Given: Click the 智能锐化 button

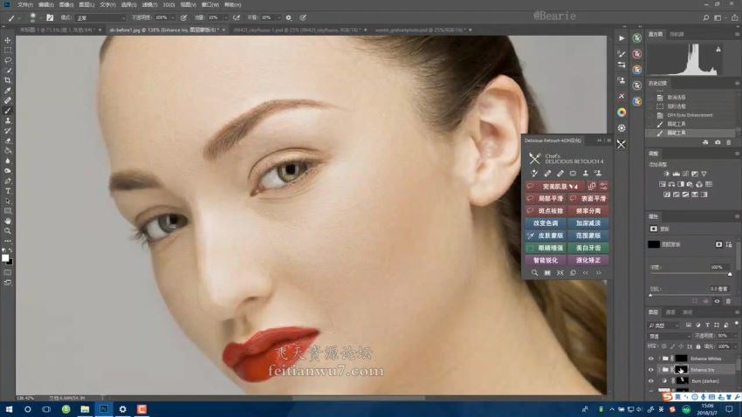Looking at the screenshot, I should (546, 260).
